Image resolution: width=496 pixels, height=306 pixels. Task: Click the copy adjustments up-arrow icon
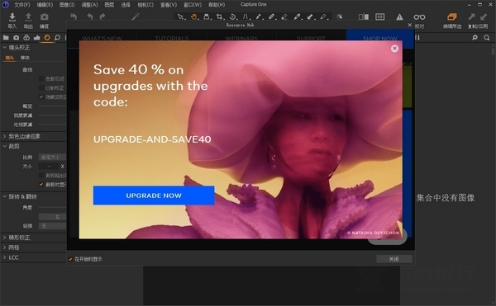pyautogui.click(x=472, y=16)
